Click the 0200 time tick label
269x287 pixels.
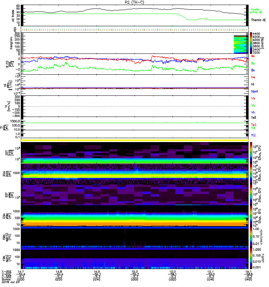[x=21, y=279]
